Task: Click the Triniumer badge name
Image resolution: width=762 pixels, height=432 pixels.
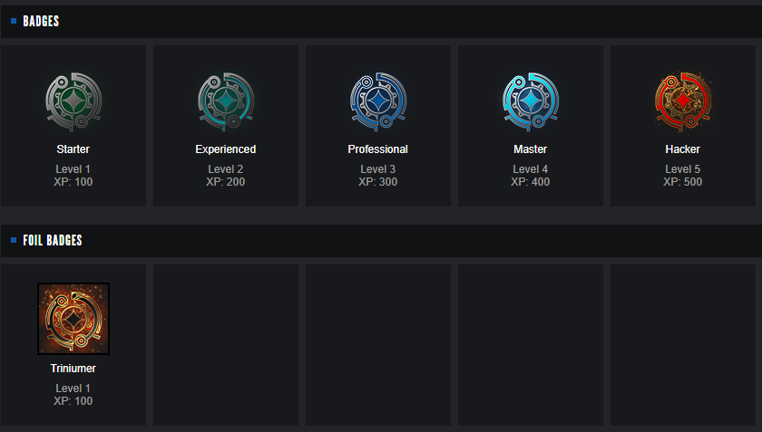Action: (x=73, y=369)
